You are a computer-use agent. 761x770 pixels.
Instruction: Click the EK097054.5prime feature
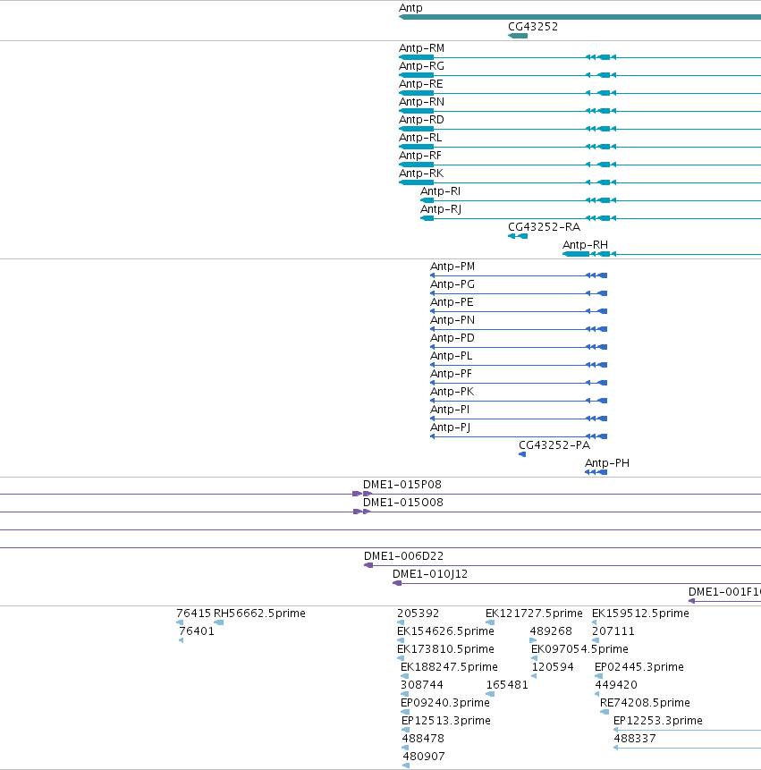[x=534, y=658]
